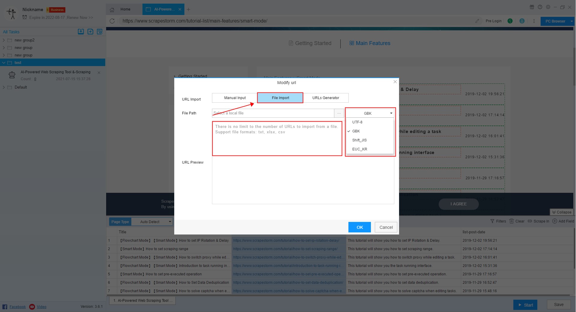Confirm dialog with OK button
This screenshot has height=312, width=576.
click(360, 227)
